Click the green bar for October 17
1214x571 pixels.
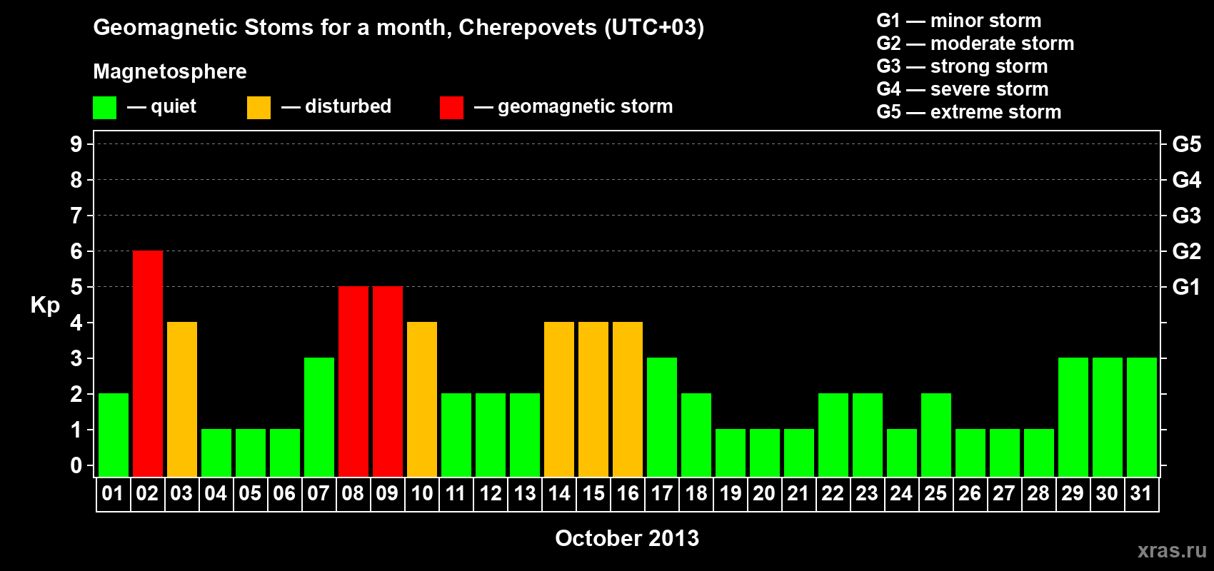click(662, 418)
